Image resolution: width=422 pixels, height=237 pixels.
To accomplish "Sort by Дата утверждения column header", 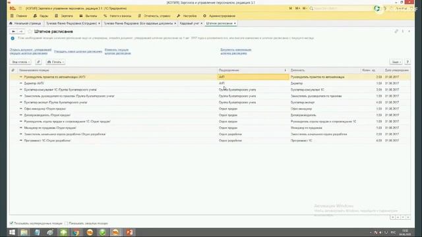I will pos(397,70).
